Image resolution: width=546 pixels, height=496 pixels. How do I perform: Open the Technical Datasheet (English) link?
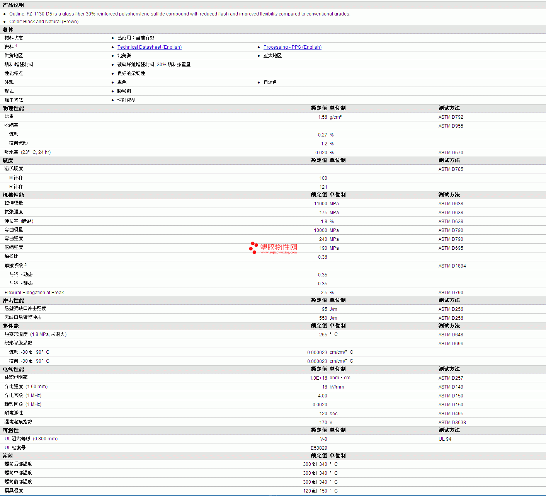tap(149, 47)
